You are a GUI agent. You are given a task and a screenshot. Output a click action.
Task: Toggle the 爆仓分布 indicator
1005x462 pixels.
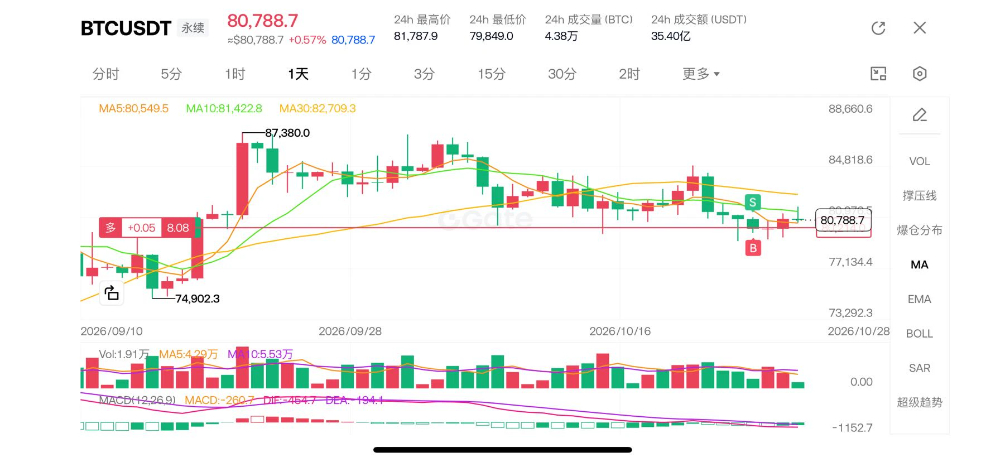920,230
